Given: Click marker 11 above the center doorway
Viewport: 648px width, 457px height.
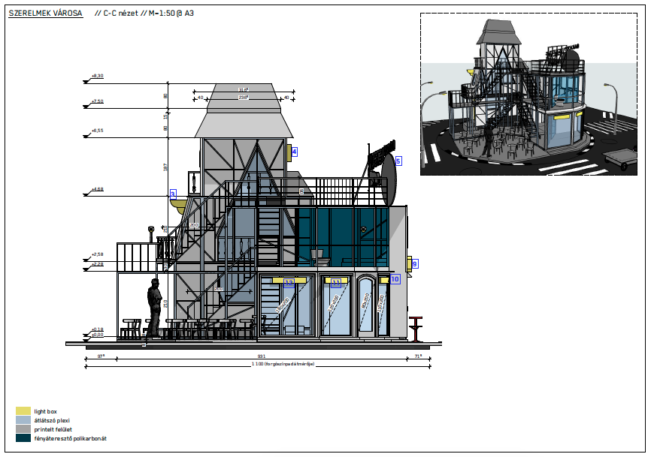Looking at the screenshot, I should point(335,282).
